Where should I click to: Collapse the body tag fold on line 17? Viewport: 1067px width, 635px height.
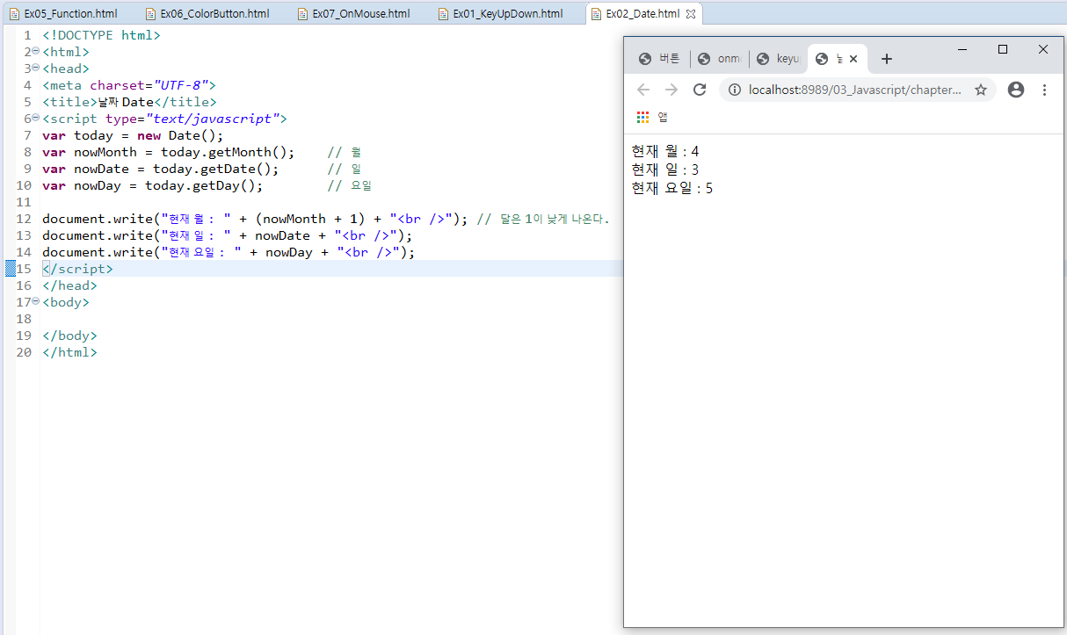(35, 301)
